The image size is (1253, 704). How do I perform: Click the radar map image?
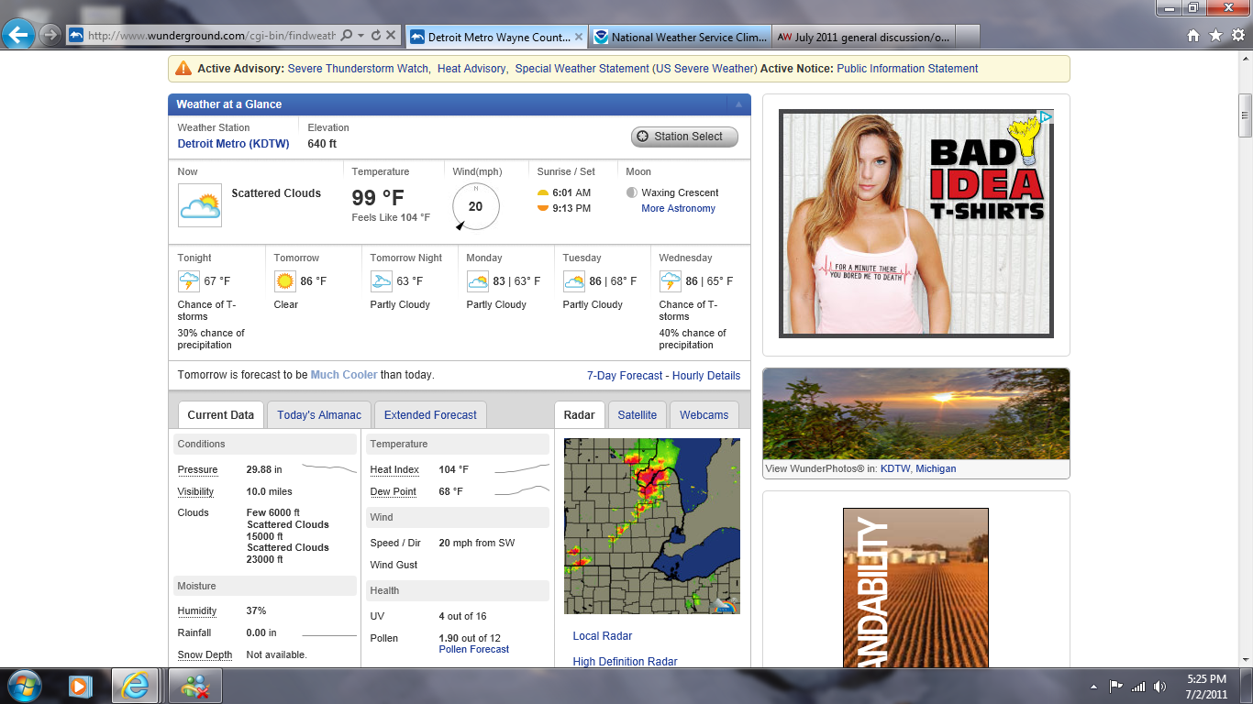point(652,526)
